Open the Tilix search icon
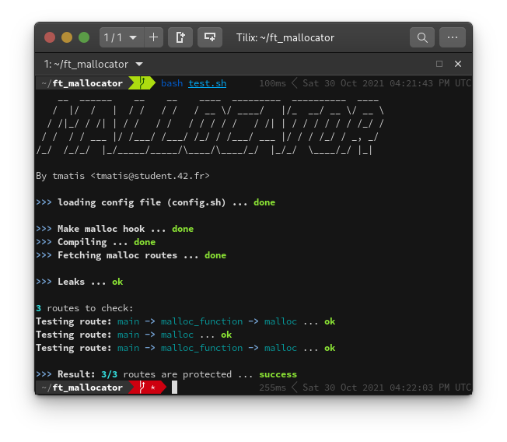Viewport: 507px width, 442px height. click(x=422, y=37)
